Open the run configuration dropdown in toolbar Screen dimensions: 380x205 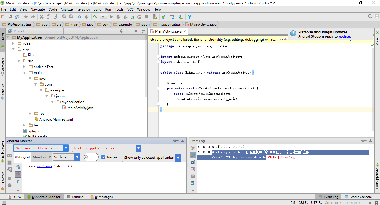coord(104,17)
